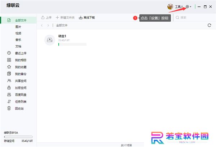Maximize the 绿联云 window
The height and width of the screenshot is (147, 216).
coord(205,7)
